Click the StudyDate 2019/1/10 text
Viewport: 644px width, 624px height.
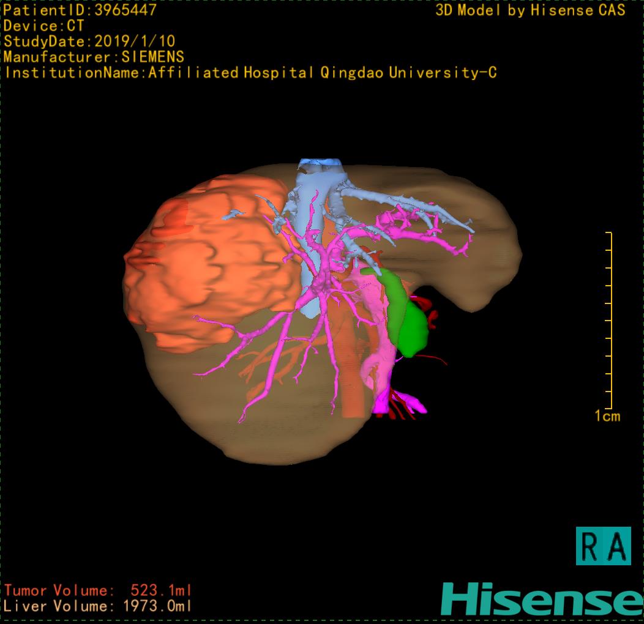click(89, 42)
